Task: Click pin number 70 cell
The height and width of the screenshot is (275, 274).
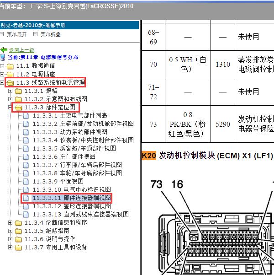Action: tap(153, 65)
